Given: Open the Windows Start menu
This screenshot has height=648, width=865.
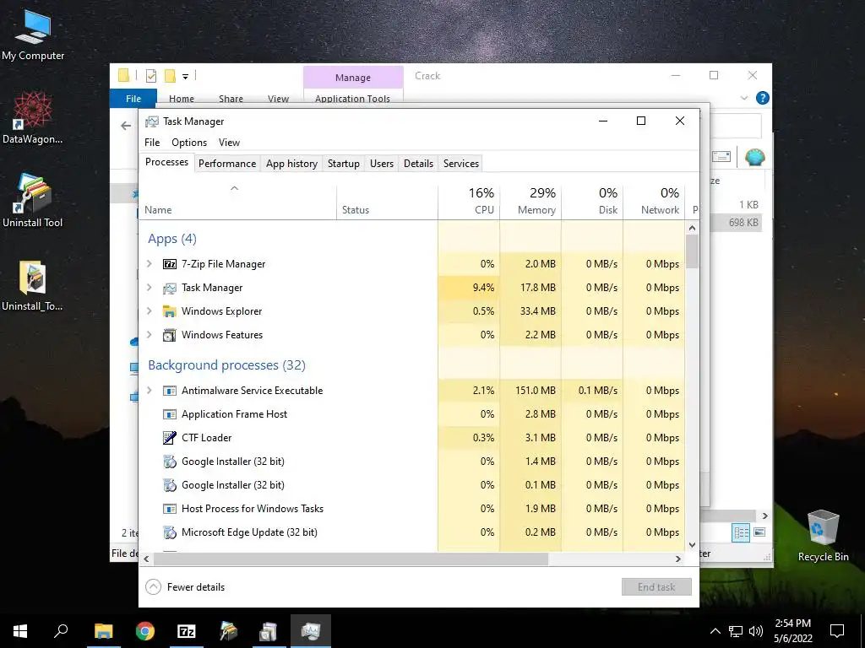Looking at the screenshot, I should (x=20, y=631).
